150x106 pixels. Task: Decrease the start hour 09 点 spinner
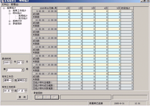click(12, 92)
